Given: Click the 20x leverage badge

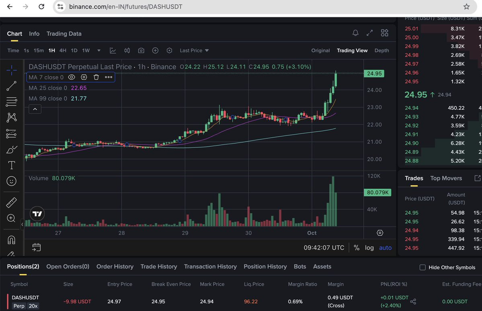Looking at the screenshot, I should pos(33,306).
